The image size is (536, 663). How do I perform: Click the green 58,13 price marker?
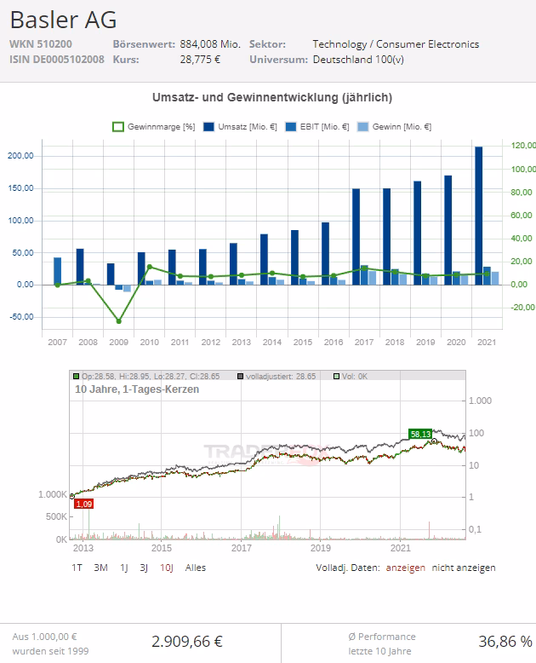[x=420, y=433]
